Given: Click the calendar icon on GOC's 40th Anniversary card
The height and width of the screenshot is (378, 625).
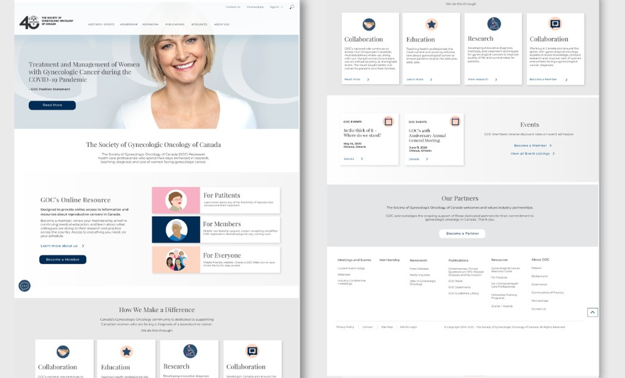Looking at the screenshot, I should (455, 122).
